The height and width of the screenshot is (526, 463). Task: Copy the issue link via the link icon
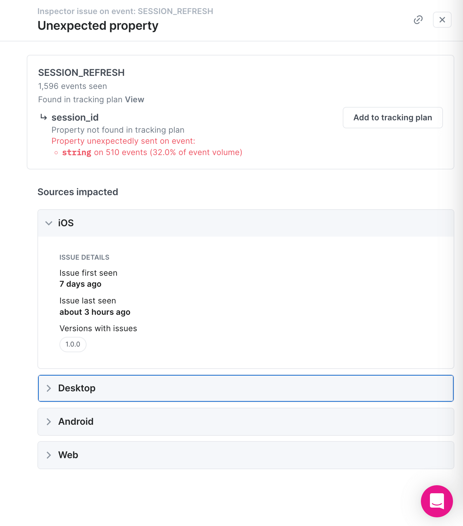click(418, 20)
